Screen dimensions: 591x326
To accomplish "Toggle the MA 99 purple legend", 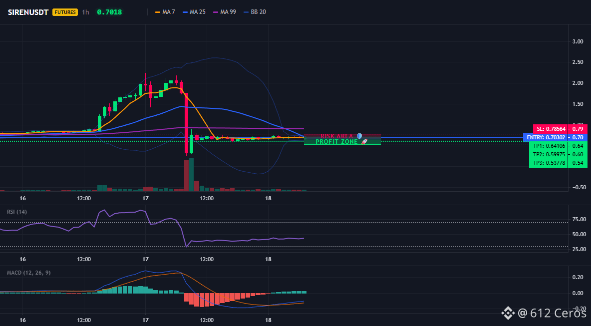I will (x=225, y=12).
